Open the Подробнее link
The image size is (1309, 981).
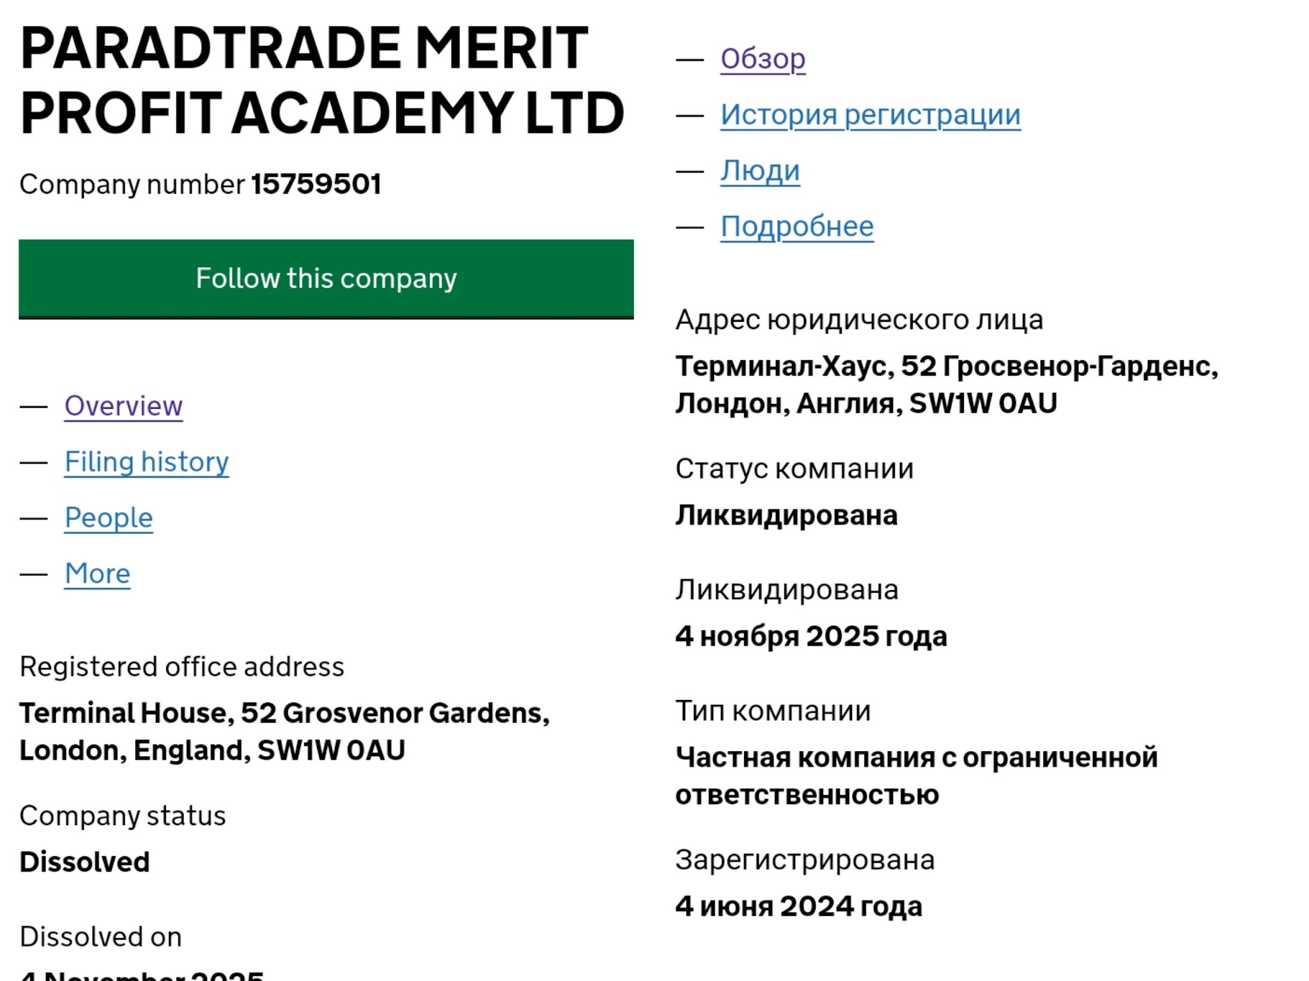[x=796, y=227]
